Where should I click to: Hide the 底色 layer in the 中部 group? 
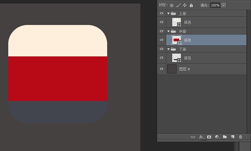(x=162, y=40)
